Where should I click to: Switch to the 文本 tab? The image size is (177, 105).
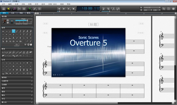click(13, 13)
